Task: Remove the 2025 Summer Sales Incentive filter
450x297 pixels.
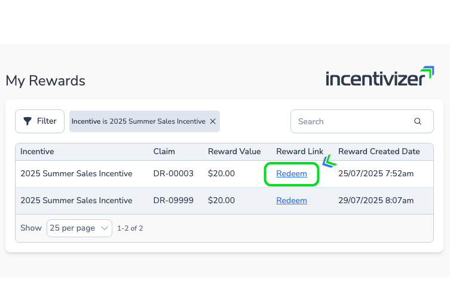Action: pyautogui.click(x=212, y=121)
